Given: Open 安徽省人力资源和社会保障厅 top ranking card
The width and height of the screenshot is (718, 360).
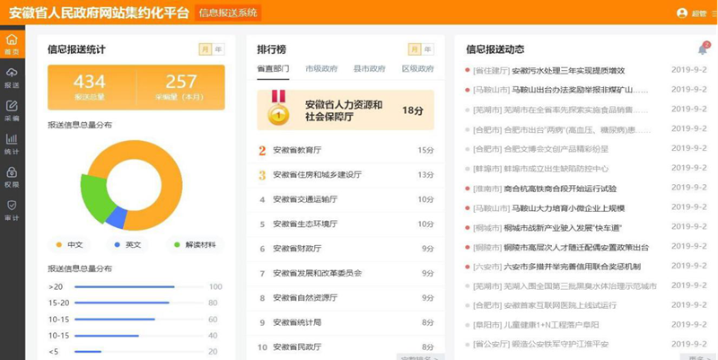Looking at the screenshot, I should pyautogui.click(x=346, y=110).
